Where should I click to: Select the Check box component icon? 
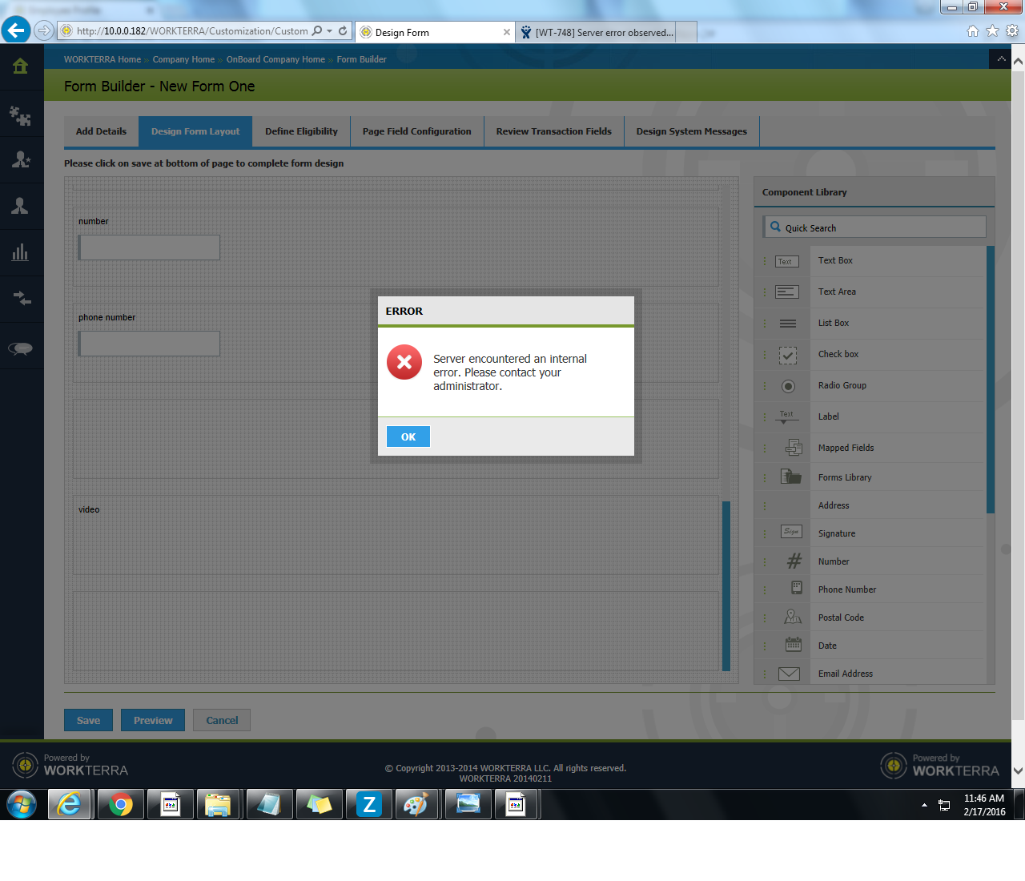[788, 355]
